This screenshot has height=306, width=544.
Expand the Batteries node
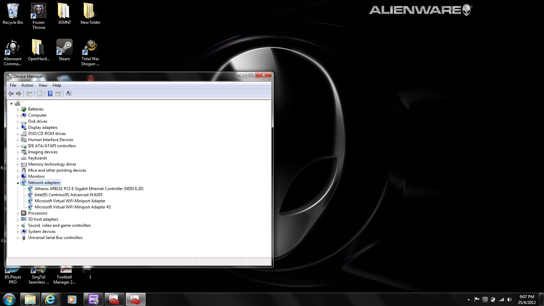click(x=18, y=109)
